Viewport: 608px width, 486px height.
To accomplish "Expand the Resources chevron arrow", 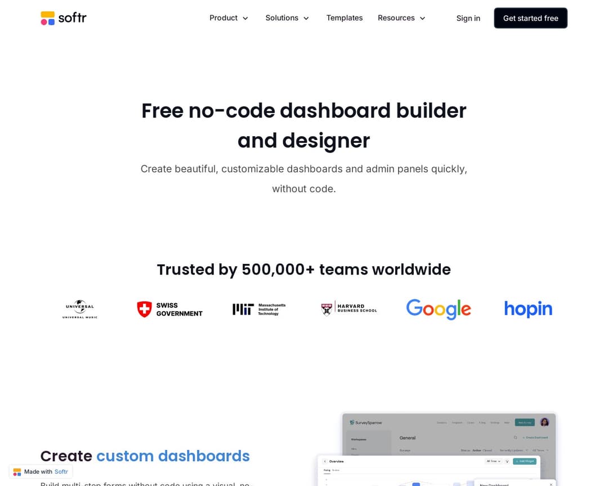I will 422,18.
